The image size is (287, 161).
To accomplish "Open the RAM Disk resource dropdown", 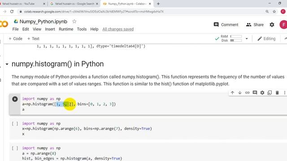I will [247, 39].
